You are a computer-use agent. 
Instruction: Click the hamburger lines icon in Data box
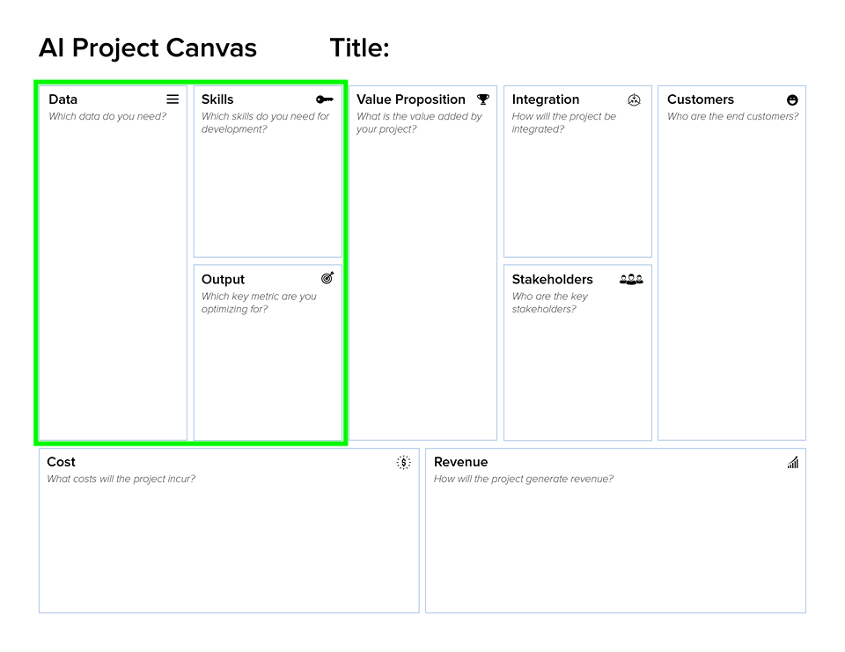pos(173,99)
